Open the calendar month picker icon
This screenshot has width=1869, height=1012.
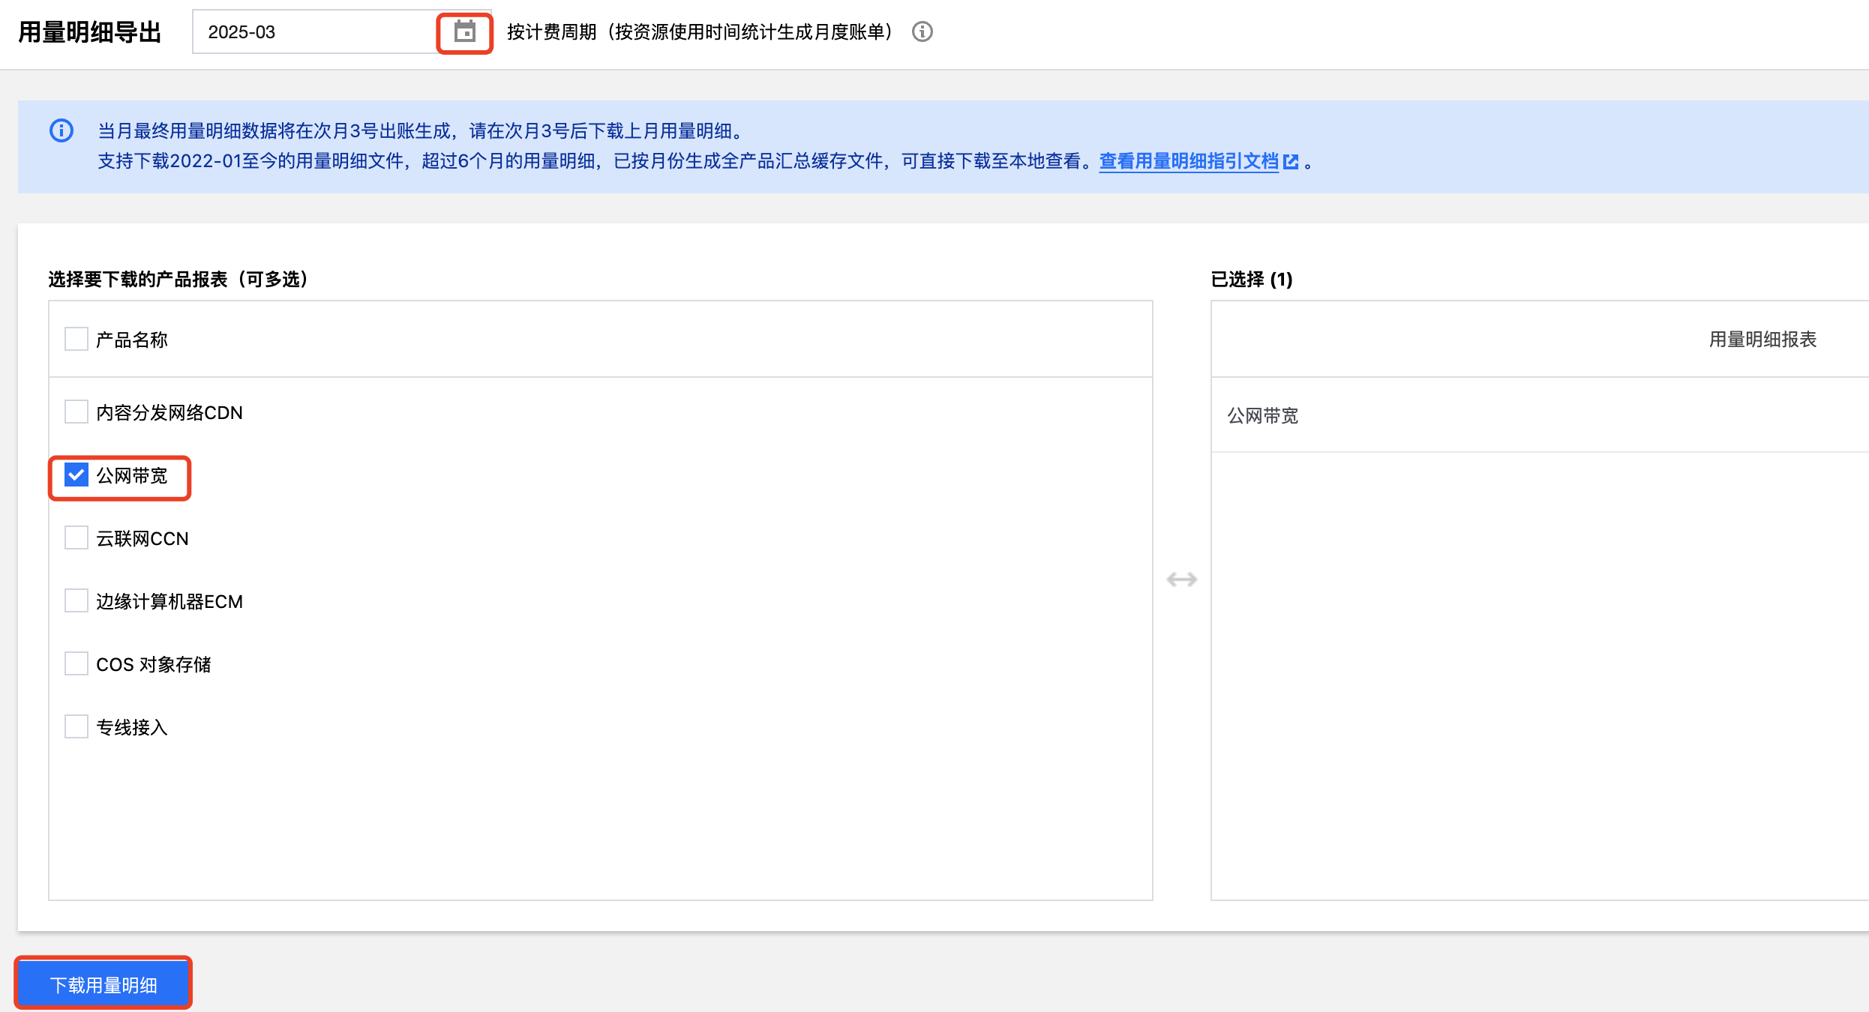tap(465, 32)
